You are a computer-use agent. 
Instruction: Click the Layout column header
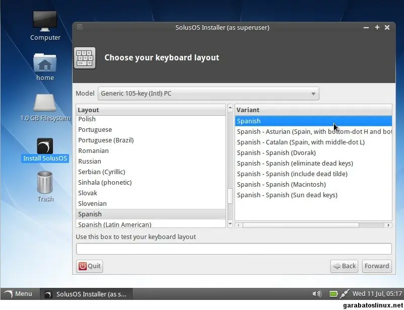coord(151,110)
